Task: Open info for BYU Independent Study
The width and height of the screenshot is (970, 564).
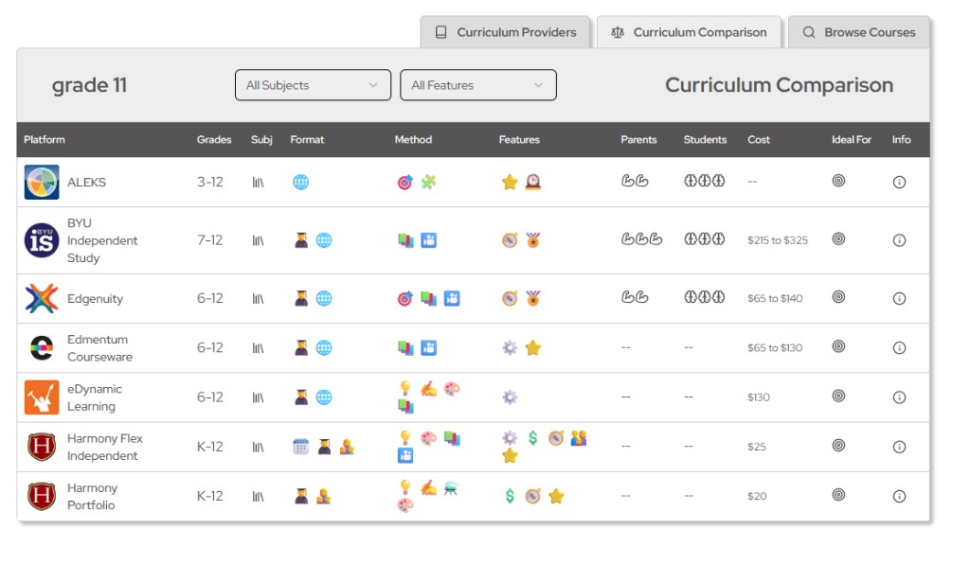Action: click(x=900, y=240)
